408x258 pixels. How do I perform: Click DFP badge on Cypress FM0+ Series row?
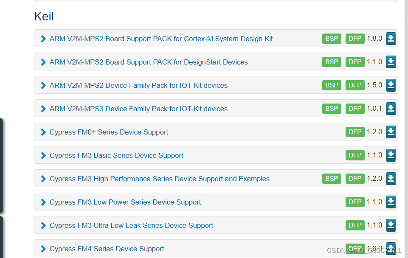355,132
